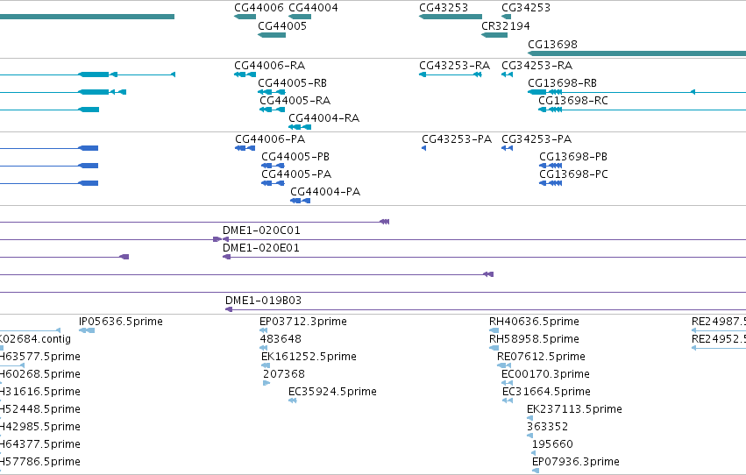Select transcript CG43253-RA
Viewport: 746px width, 475px height.
point(454,65)
